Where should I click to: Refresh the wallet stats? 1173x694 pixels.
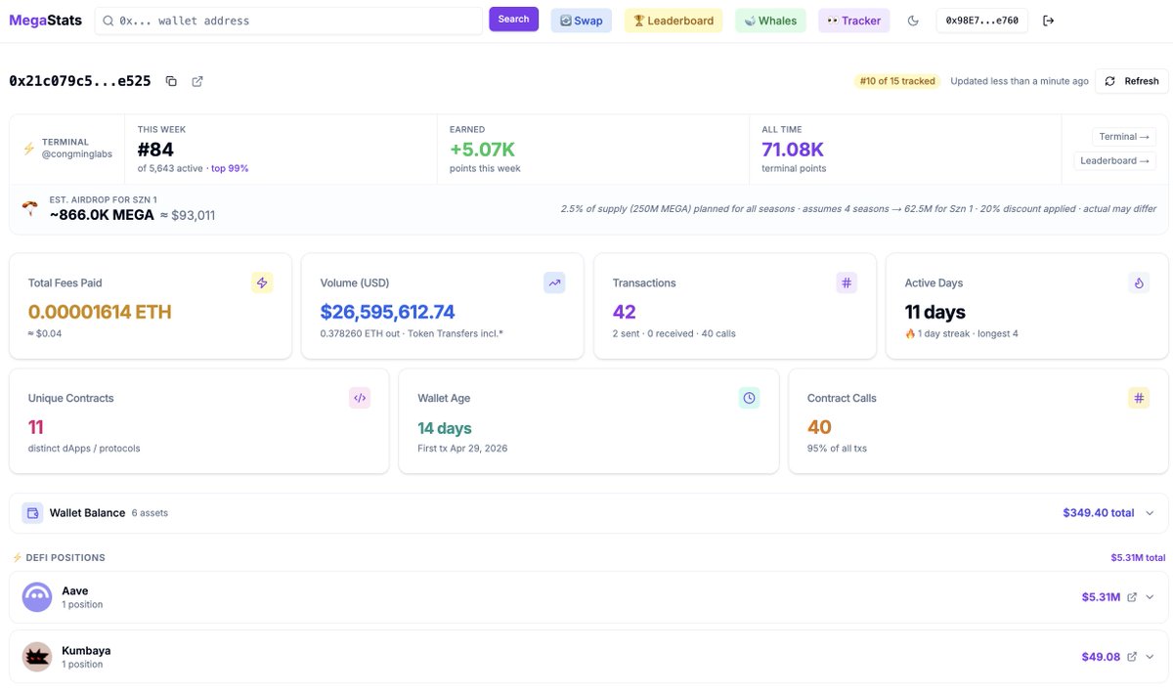1132,81
